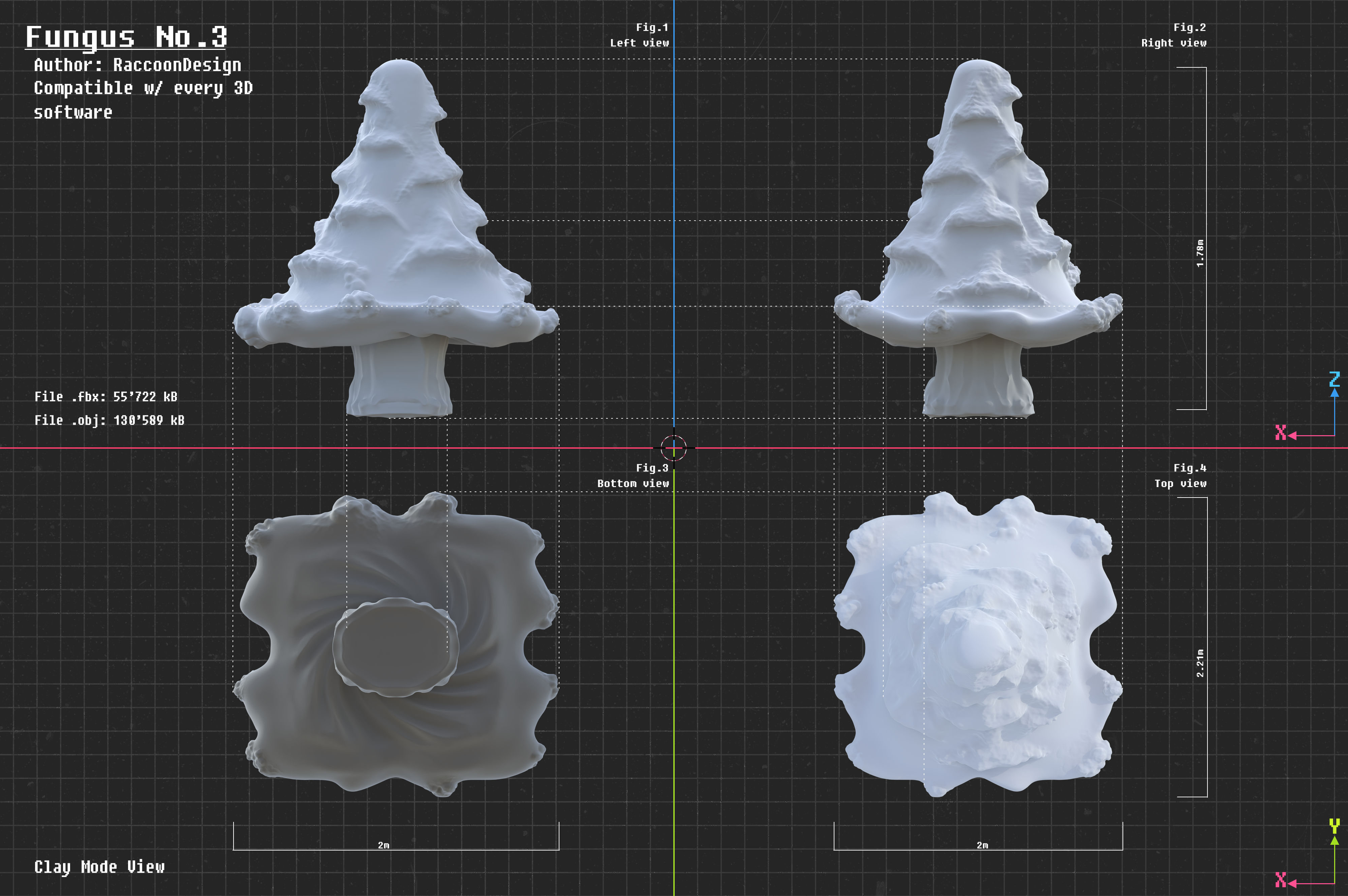1348x896 pixels.
Task: Click the 'Clay Mode View' caption
Action: 99,867
